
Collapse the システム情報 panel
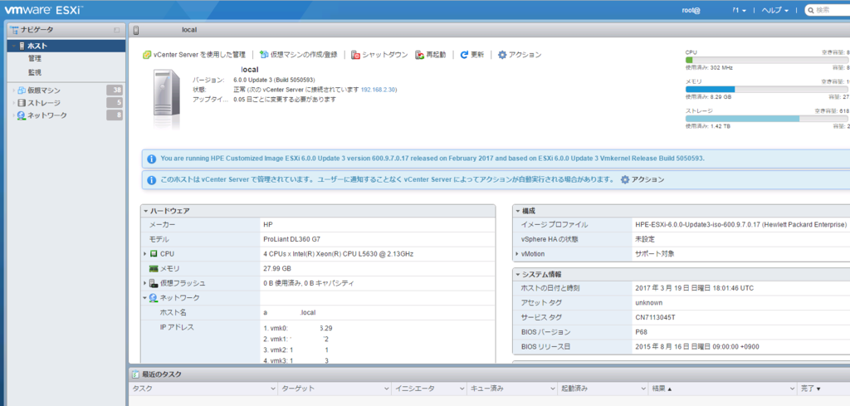tap(518, 274)
